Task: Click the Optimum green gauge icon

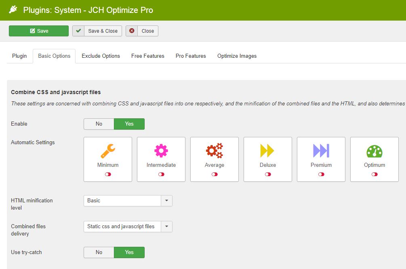Action: [374, 151]
